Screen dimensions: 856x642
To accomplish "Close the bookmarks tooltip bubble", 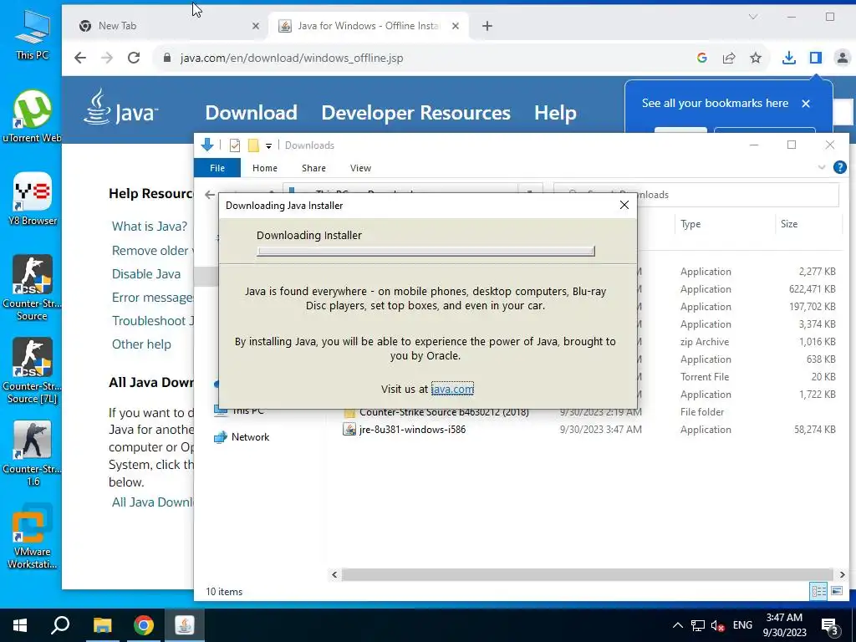I will 806,103.
